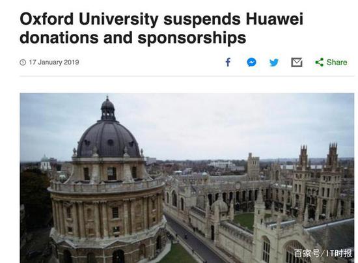
Task: Select the 17 January 2019 date
Action: pyautogui.click(x=54, y=62)
